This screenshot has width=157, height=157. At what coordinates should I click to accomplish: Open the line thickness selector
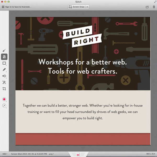pyautogui.click(x=4, y=106)
